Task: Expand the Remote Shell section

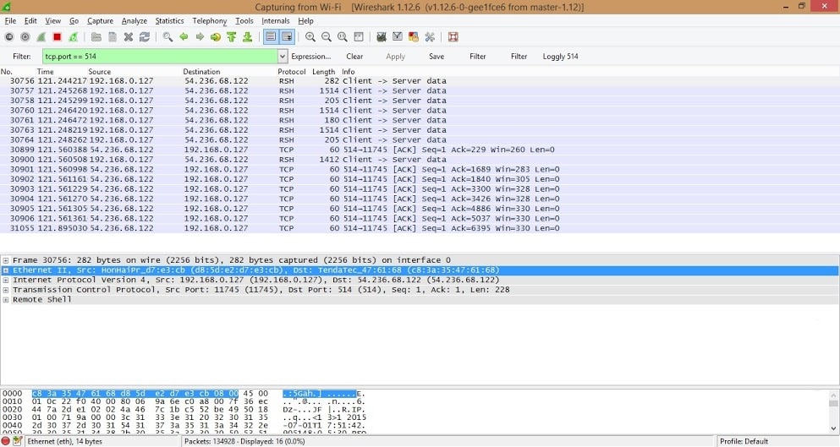Action: [6, 300]
